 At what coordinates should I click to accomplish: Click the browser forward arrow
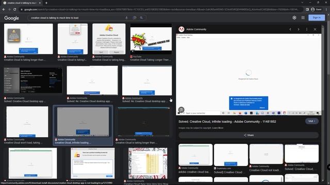click(9, 9)
